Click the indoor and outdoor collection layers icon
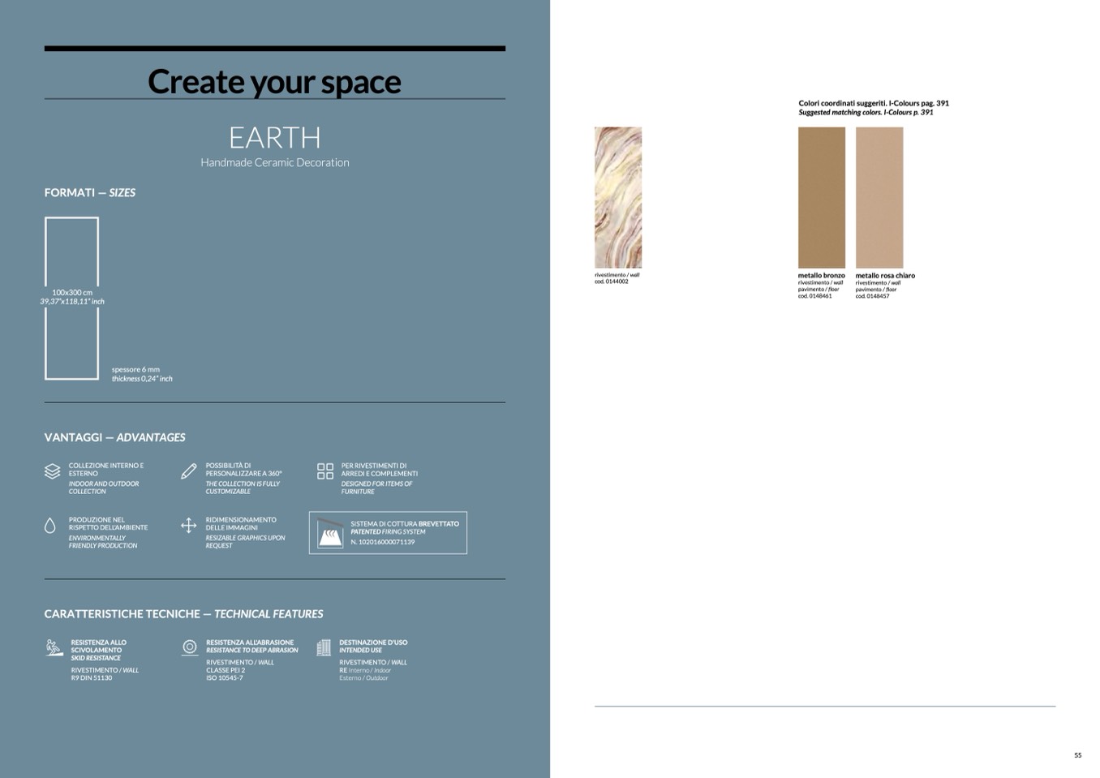1100x778 pixels. (52, 471)
